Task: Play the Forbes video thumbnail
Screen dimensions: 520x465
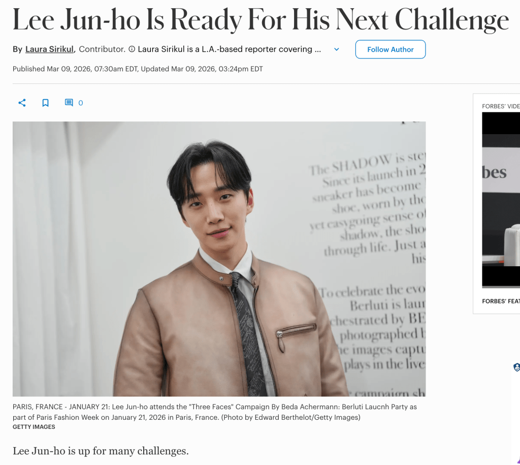Action: [x=501, y=200]
